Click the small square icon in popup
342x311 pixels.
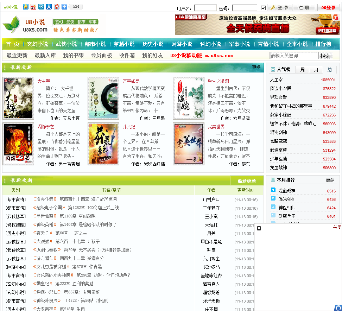click(x=259, y=228)
